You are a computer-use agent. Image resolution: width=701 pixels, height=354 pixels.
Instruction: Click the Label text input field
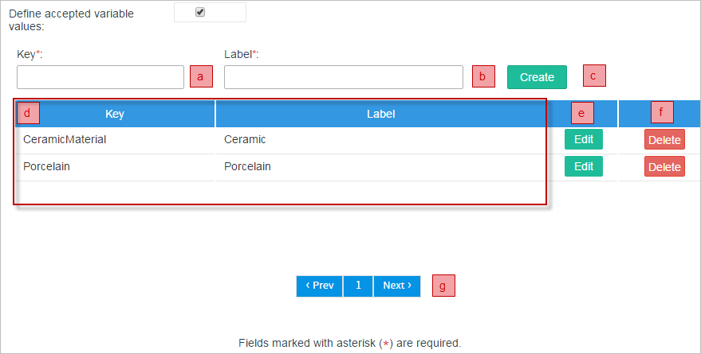pos(343,77)
